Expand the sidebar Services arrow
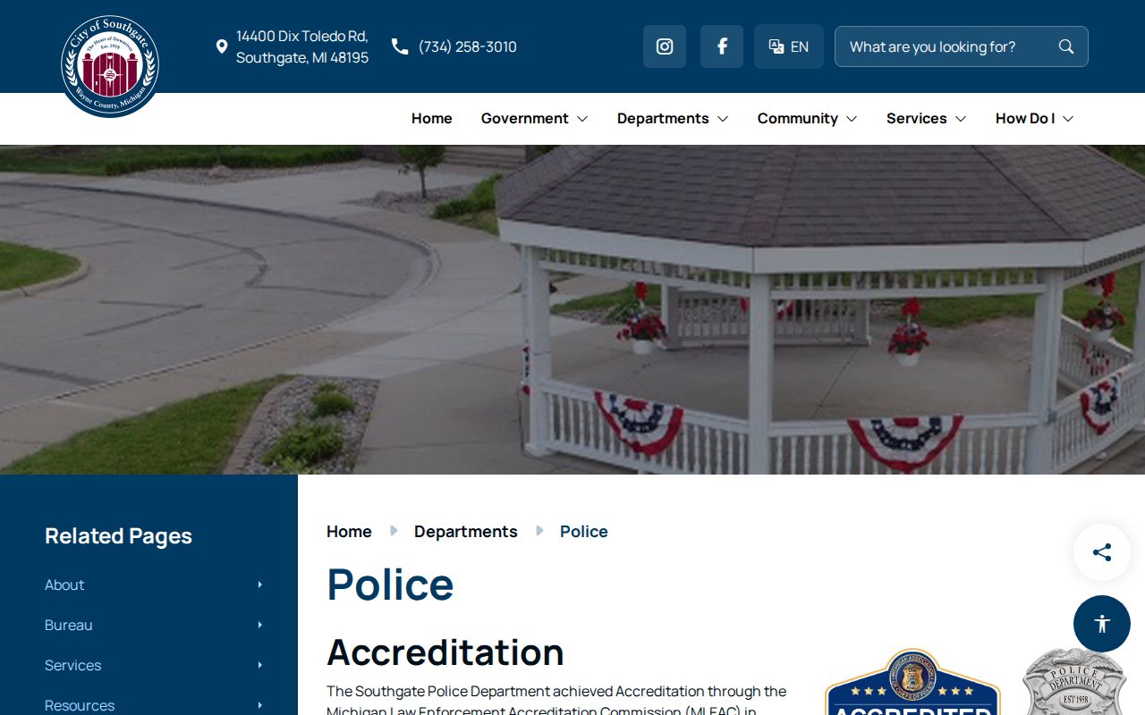 point(260,665)
